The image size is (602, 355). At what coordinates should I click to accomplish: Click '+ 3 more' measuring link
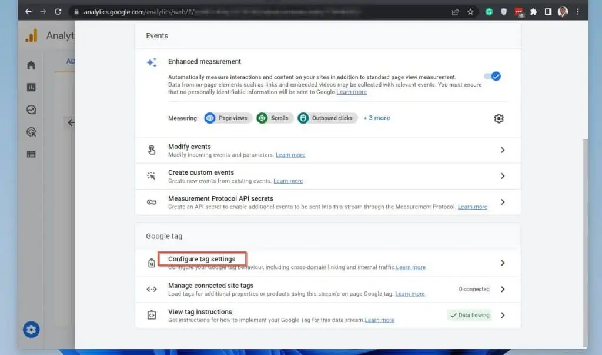[x=376, y=118]
